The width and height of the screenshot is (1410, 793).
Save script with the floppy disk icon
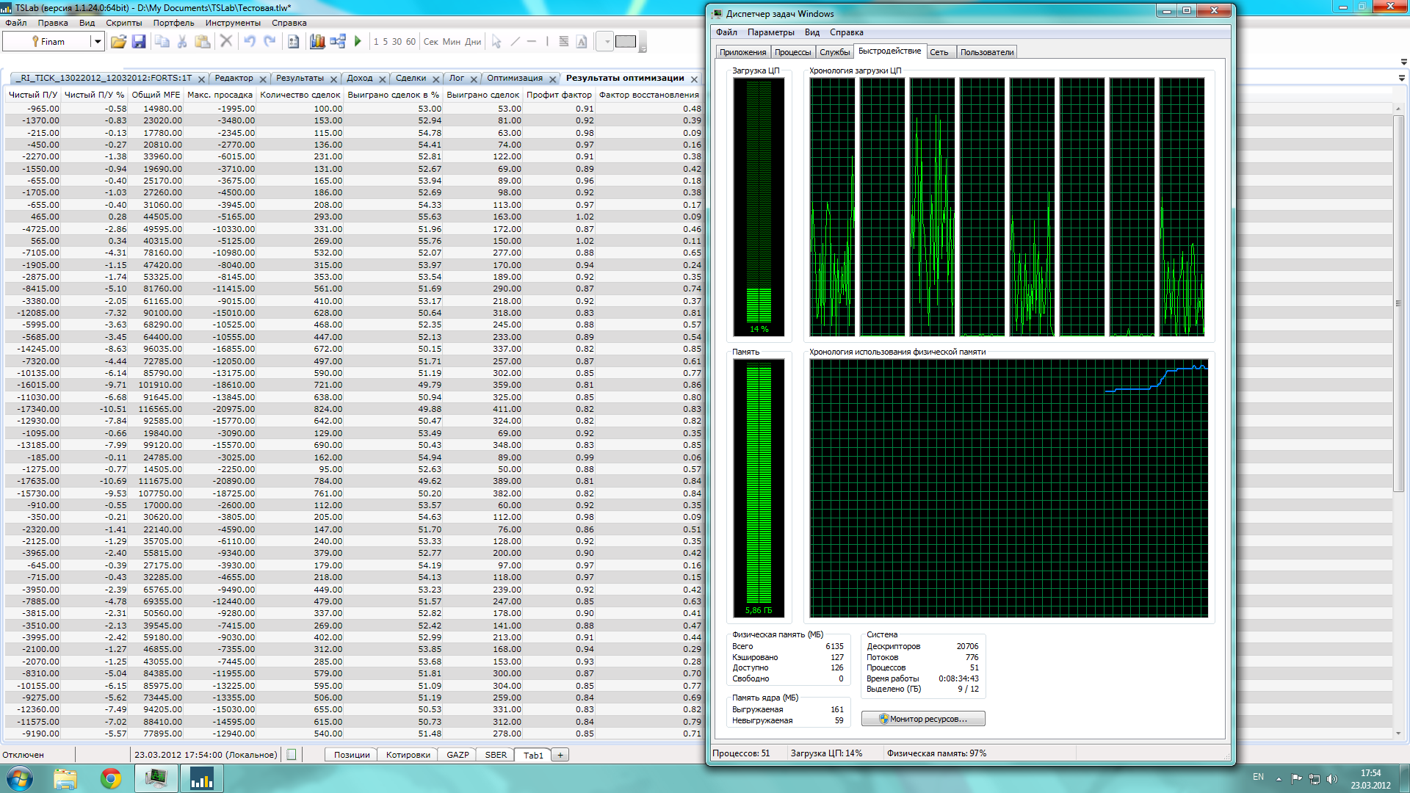pyautogui.click(x=139, y=42)
